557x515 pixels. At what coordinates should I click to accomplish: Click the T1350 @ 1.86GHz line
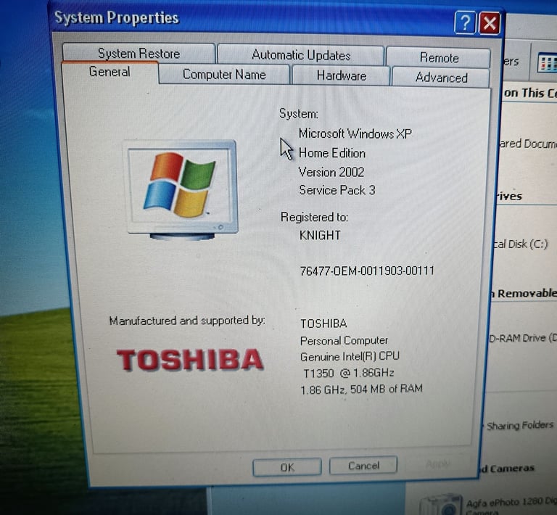pos(348,373)
